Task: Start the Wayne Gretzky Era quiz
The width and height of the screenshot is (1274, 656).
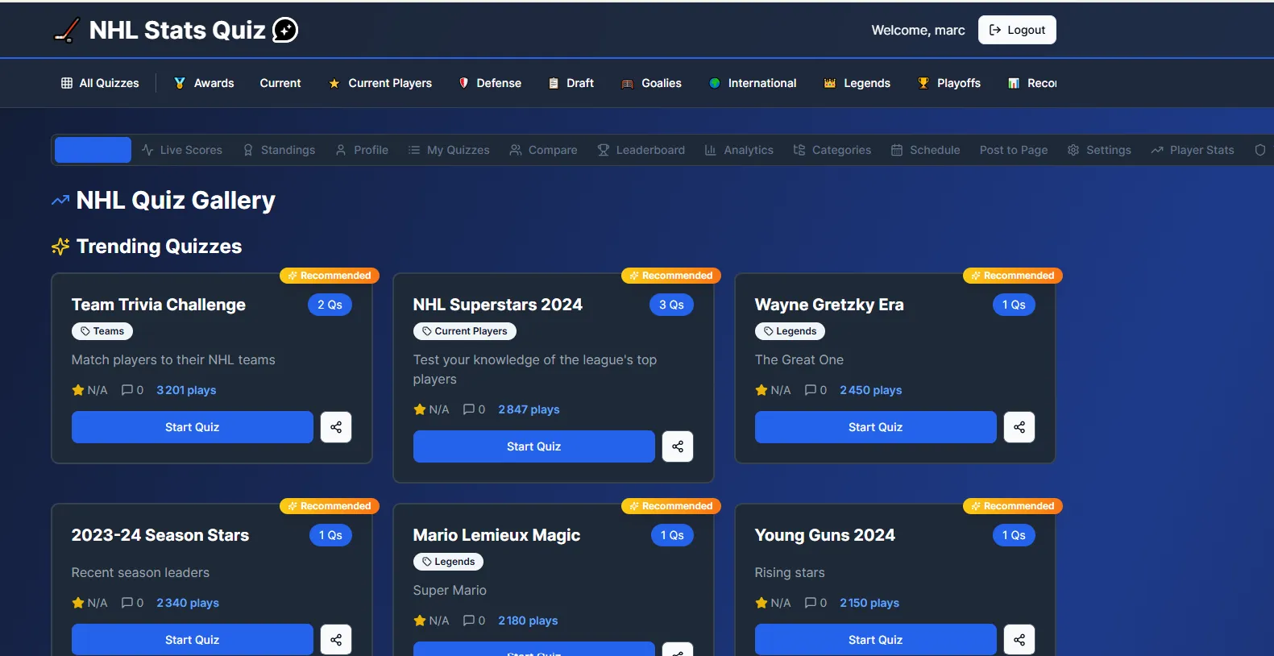Action: pos(875,427)
